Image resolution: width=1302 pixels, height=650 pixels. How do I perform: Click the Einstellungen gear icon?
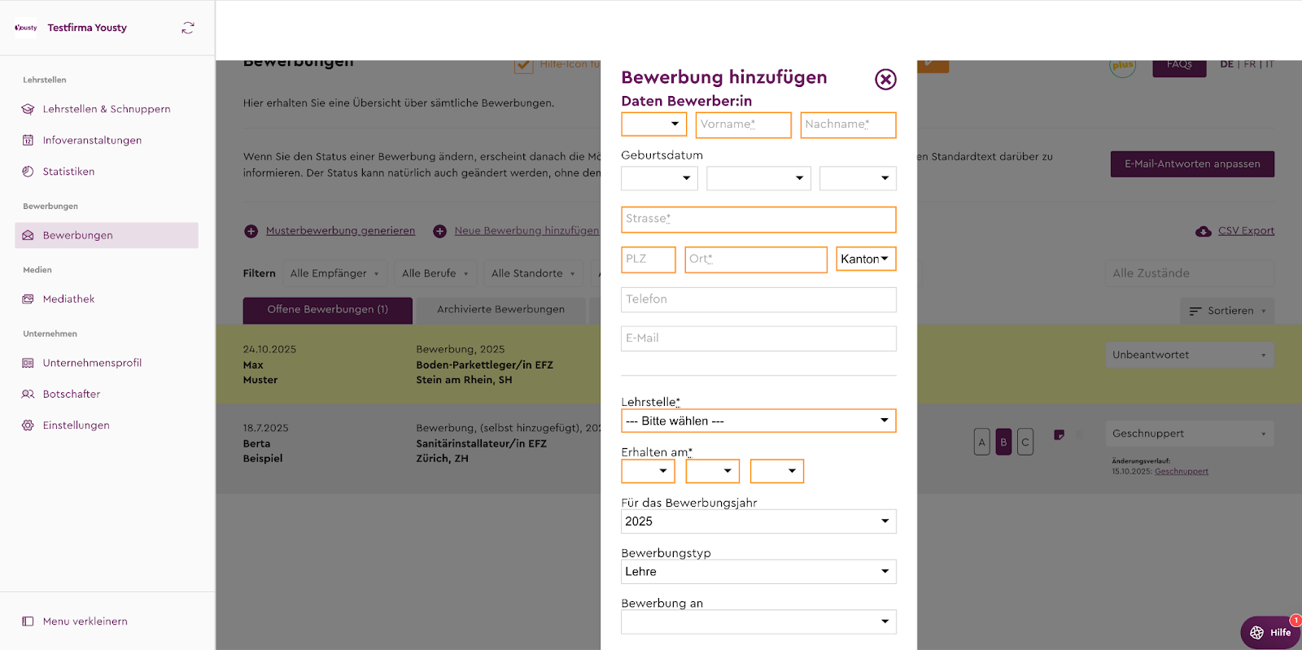pyautogui.click(x=28, y=425)
